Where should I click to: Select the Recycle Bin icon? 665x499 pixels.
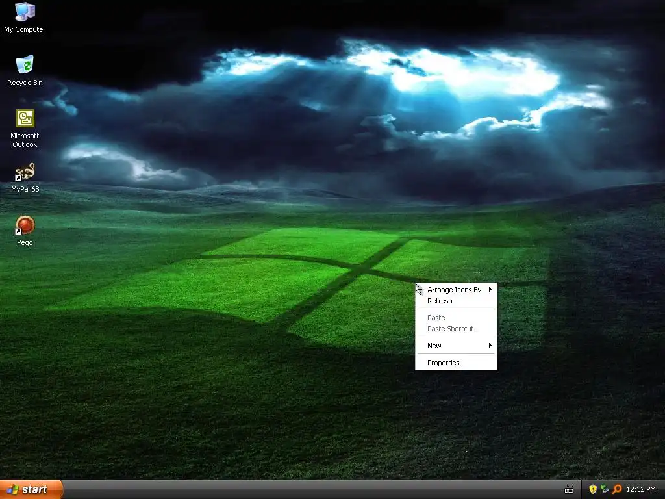click(x=25, y=70)
